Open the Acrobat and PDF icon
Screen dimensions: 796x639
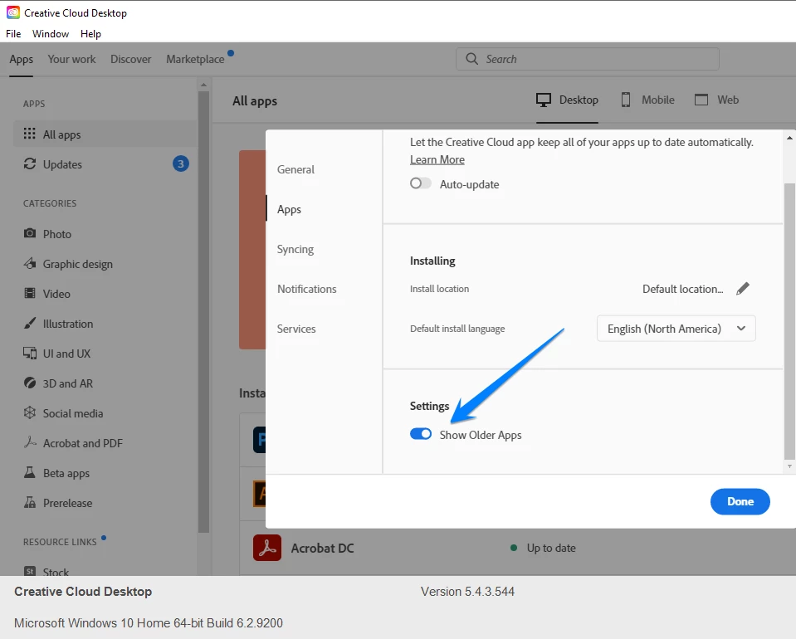[29, 442]
